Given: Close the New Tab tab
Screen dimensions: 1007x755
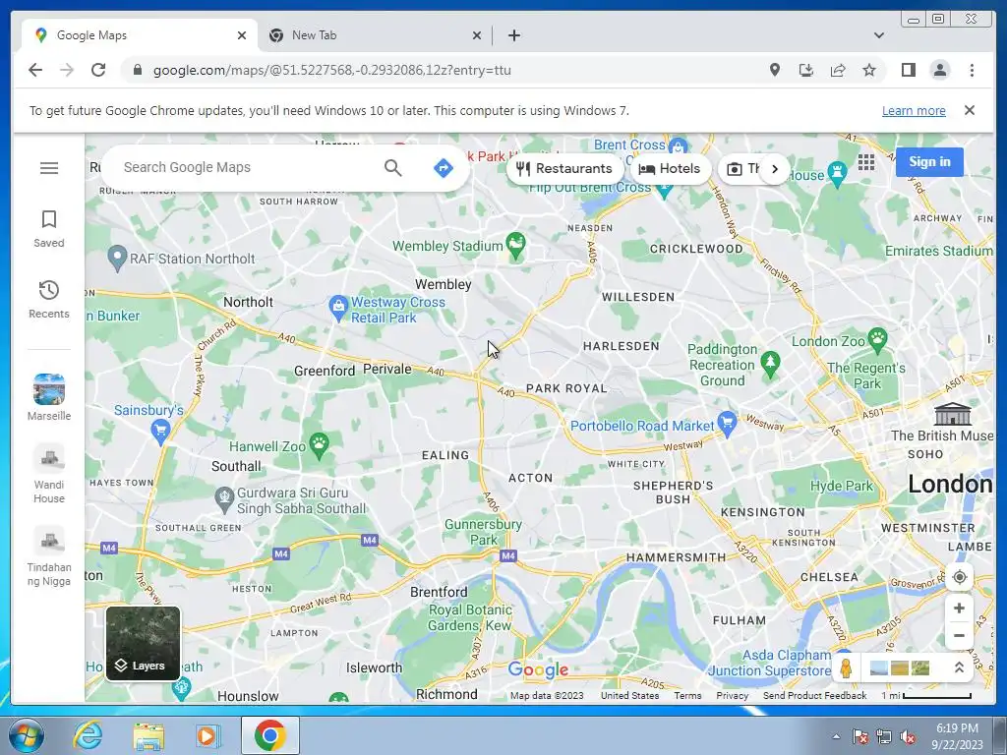Looking at the screenshot, I should (x=477, y=35).
